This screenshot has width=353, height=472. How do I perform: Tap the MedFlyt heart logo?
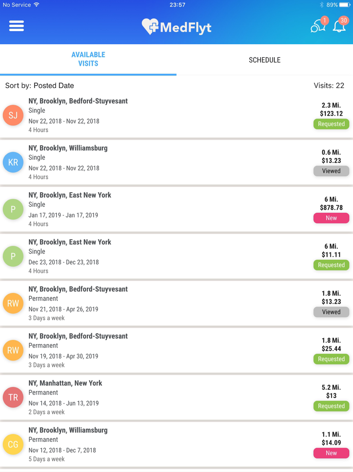150,27
